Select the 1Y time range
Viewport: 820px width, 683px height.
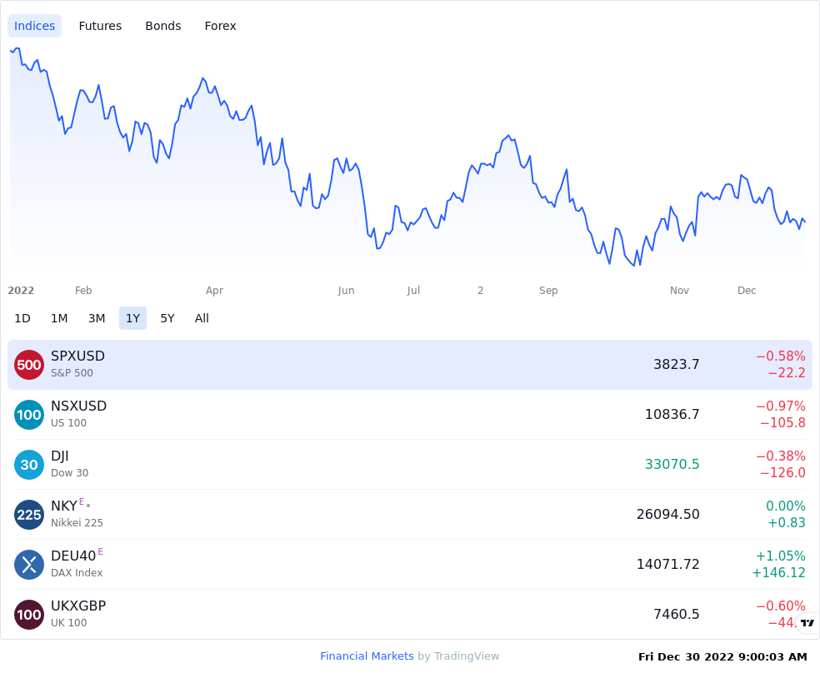coord(132,318)
